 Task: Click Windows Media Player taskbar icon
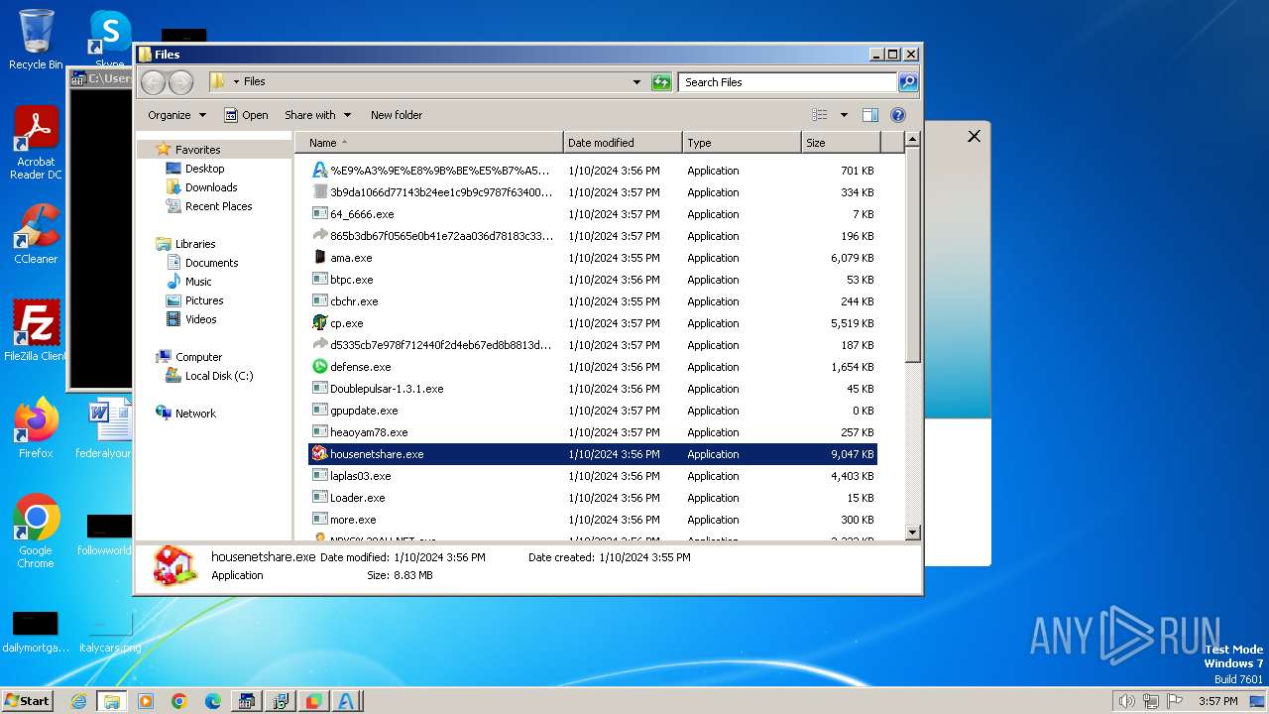pos(146,701)
